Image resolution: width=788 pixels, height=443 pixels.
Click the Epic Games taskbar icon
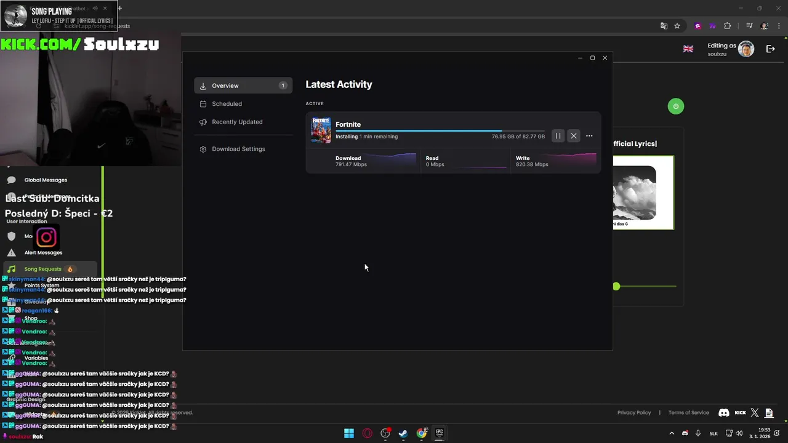(x=440, y=433)
